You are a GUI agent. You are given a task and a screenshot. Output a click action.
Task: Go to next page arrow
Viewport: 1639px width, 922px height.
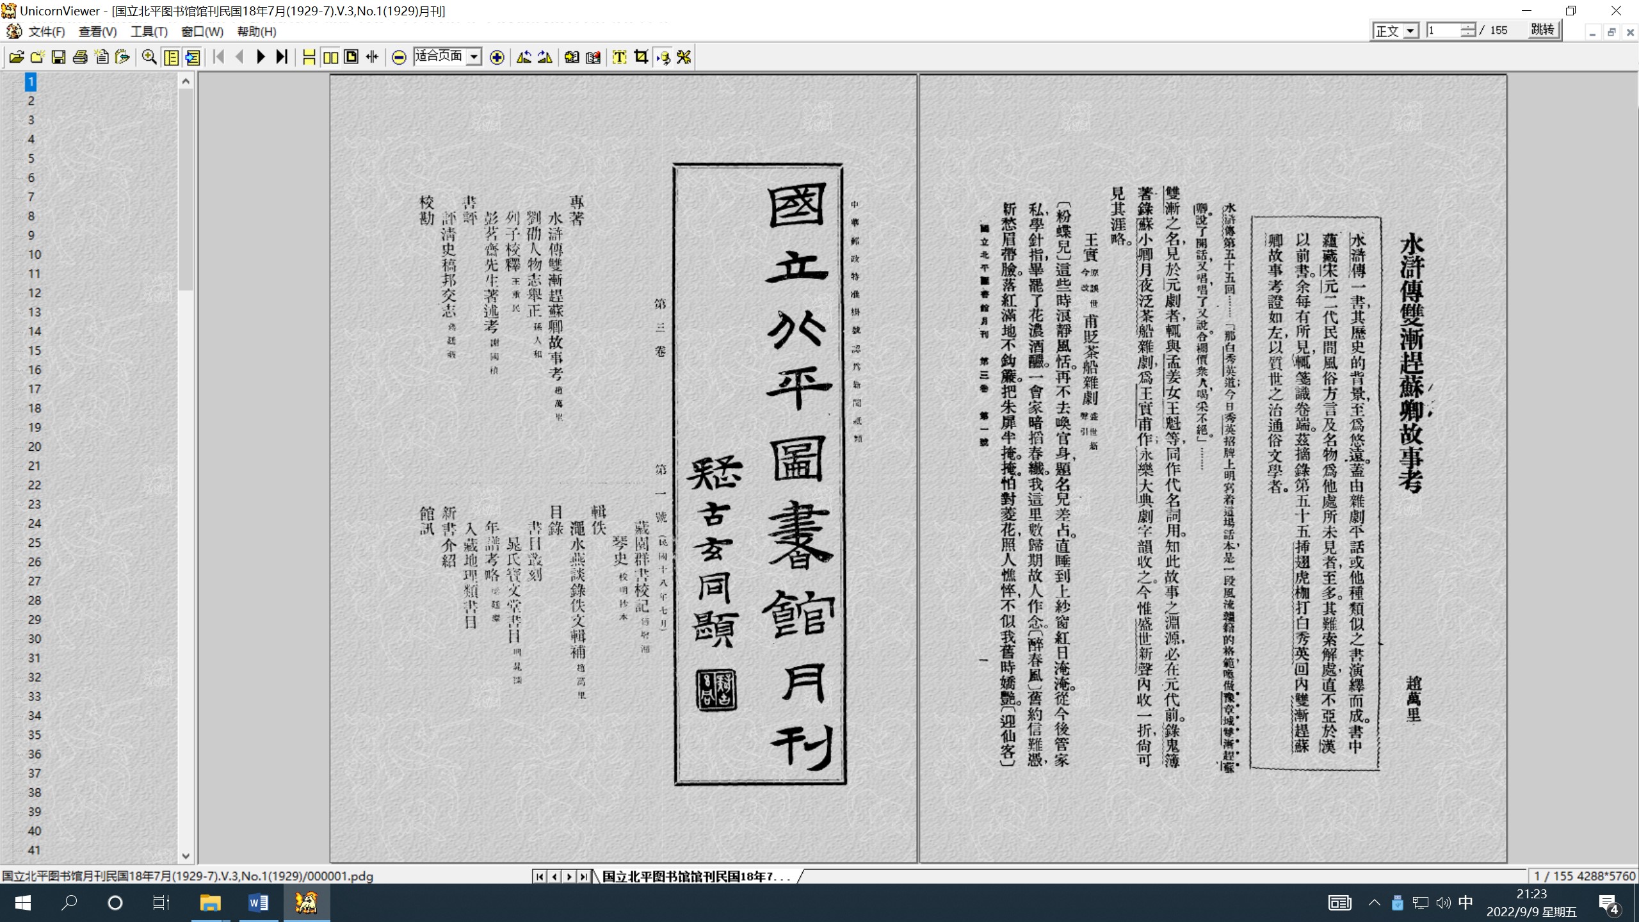261,57
